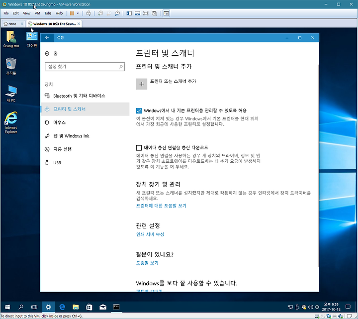Open the power options dropdown arrow
Image resolution: width=358 pixels, height=319 pixels.
click(78, 13)
